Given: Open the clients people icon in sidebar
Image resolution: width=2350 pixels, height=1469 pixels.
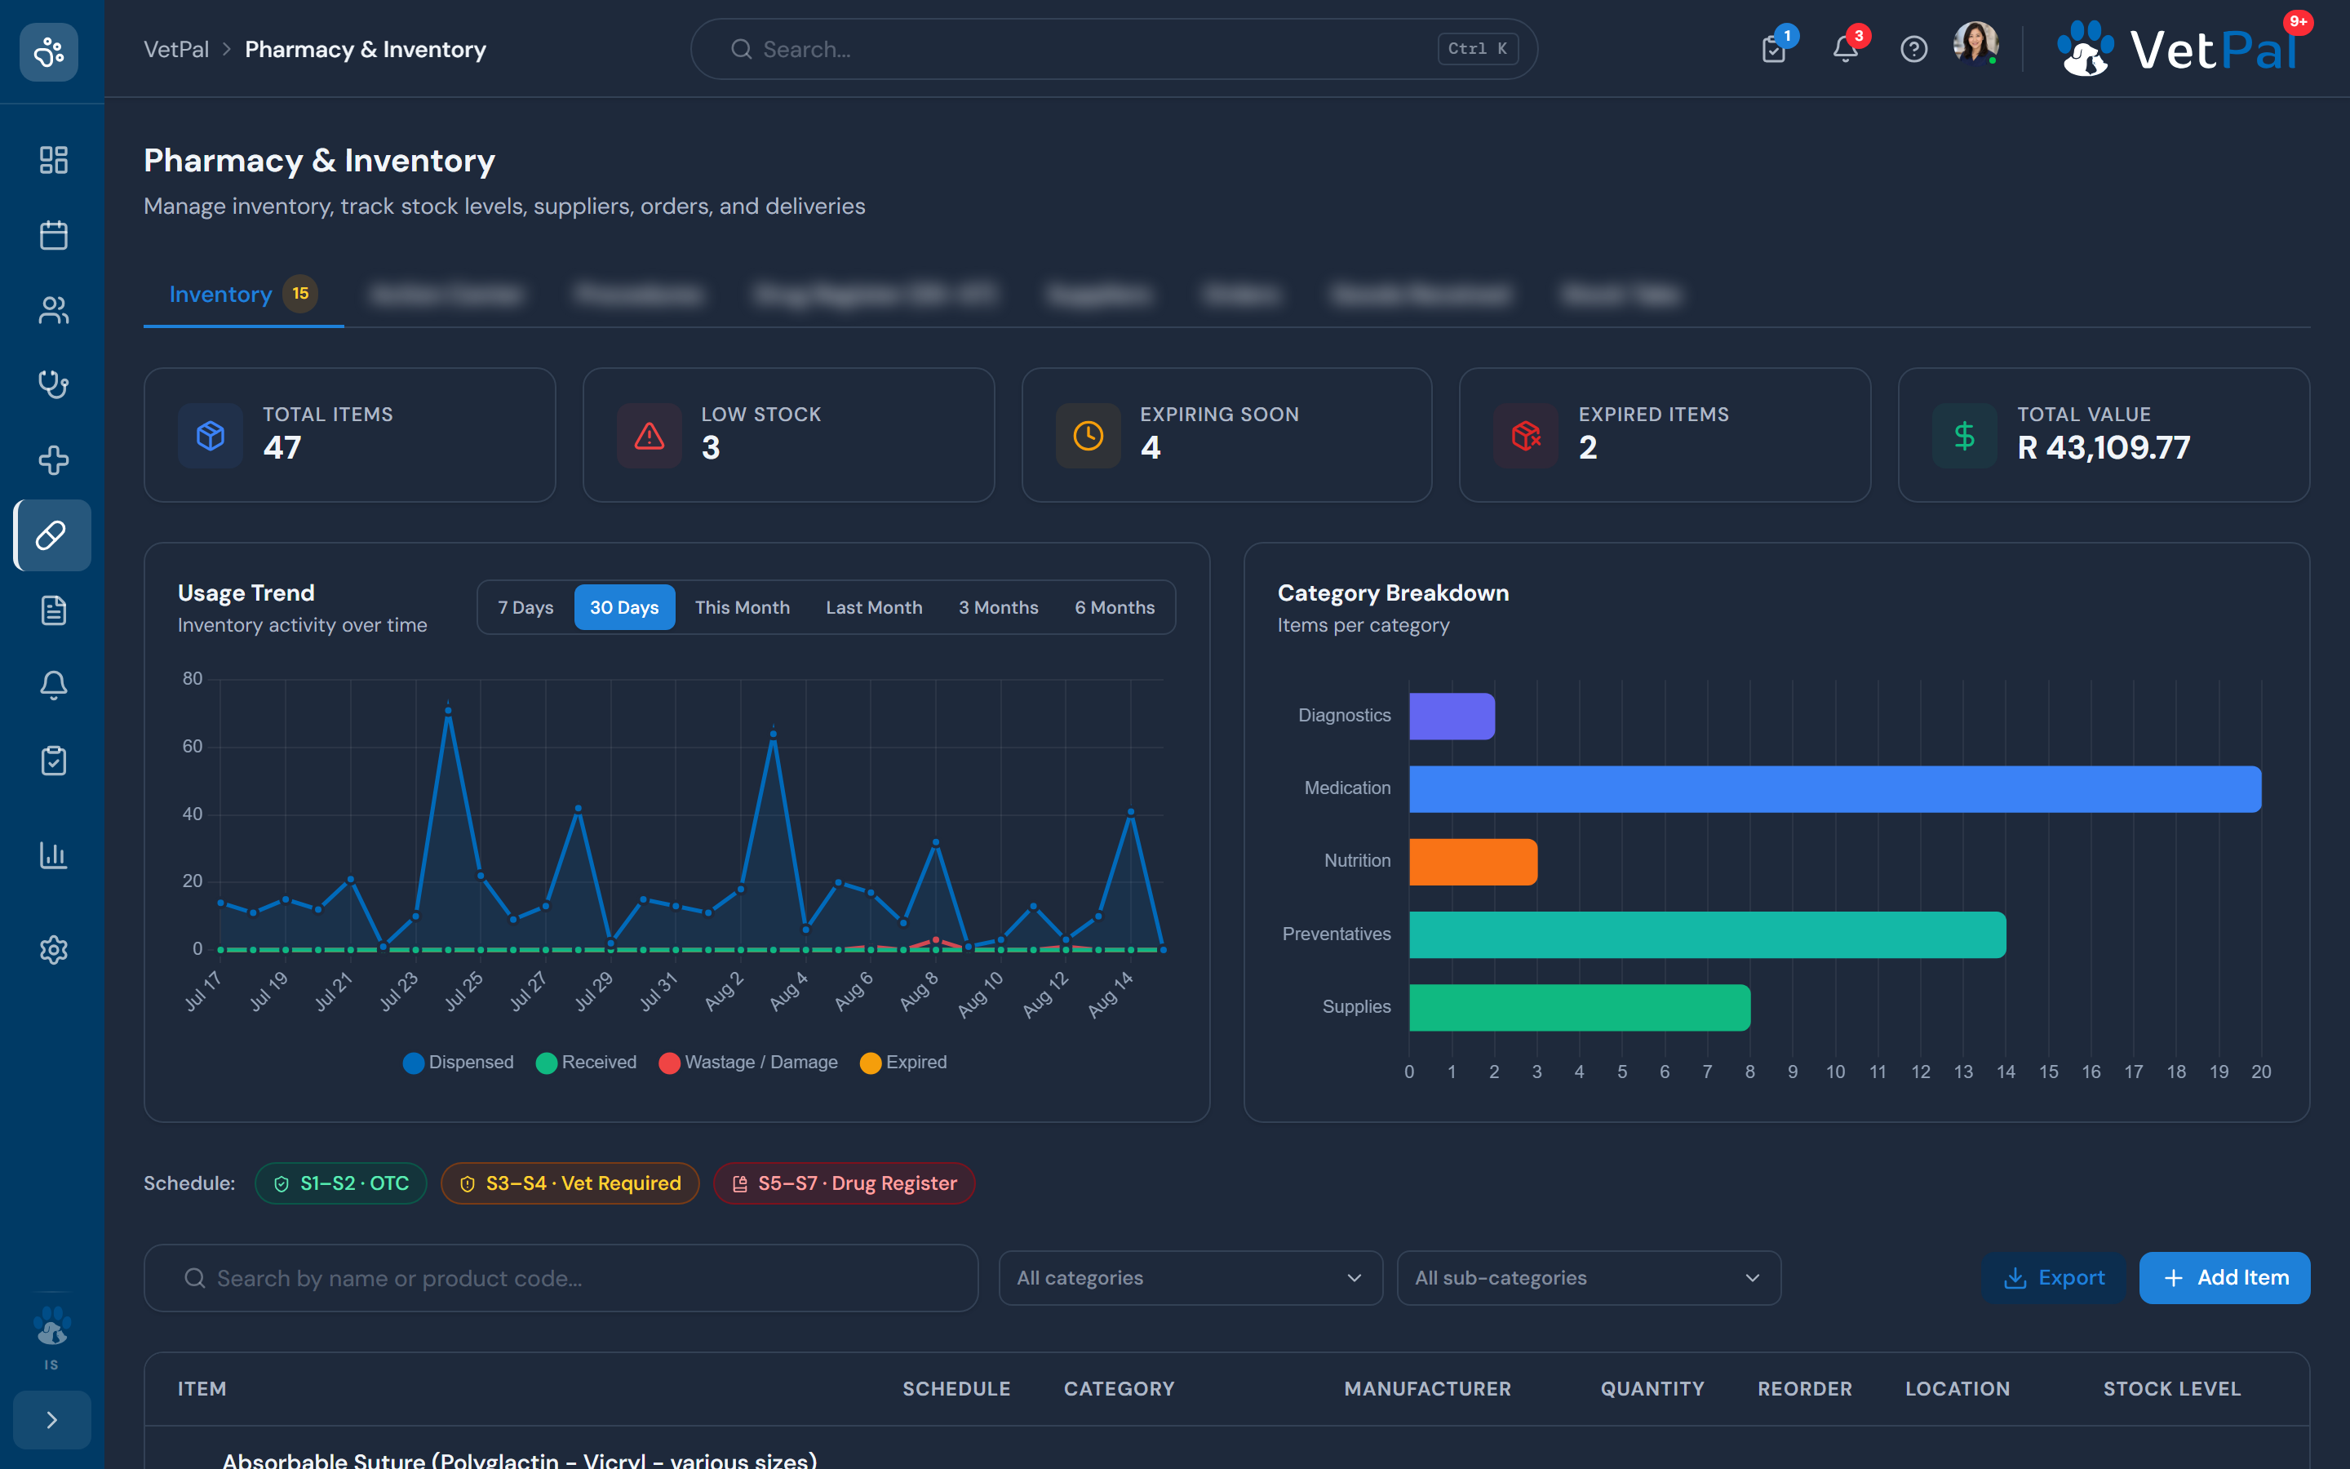Looking at the screenshot, I should (53, 310).
